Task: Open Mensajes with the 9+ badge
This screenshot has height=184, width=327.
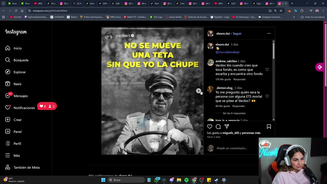Action: (16, 96)
